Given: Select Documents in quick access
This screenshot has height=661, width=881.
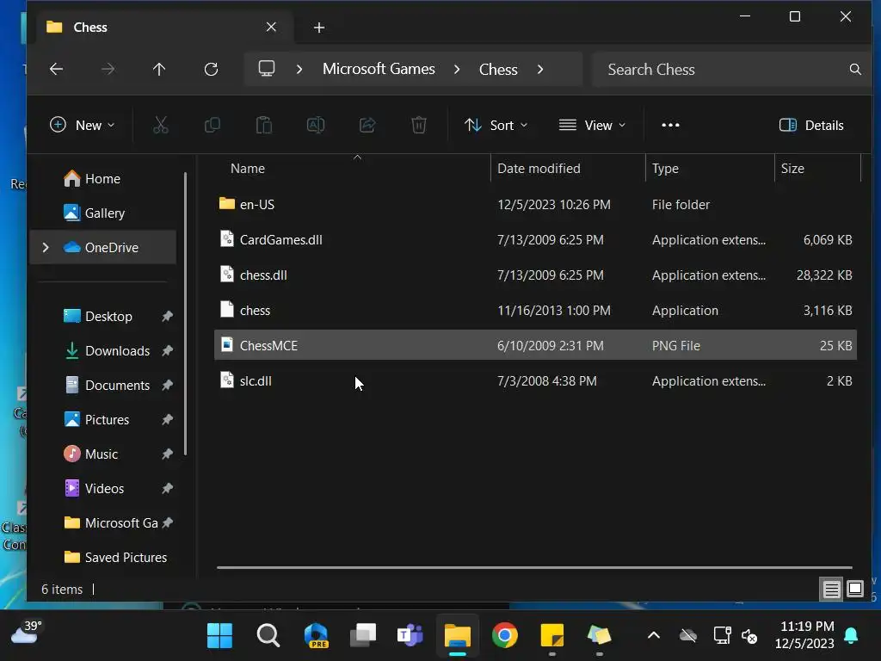Looking at the screenshot, I should pyautogui.click(x=102, y=385).
